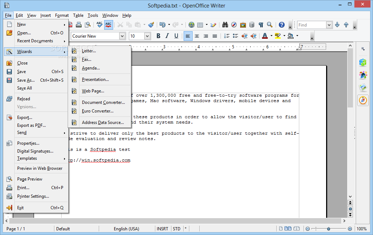Image resolution: width=373 pixels, height=235 pixels.
Task: Toggle Nonprinting Characters (pilcrow) icon
Action: (x=261, y=24)
